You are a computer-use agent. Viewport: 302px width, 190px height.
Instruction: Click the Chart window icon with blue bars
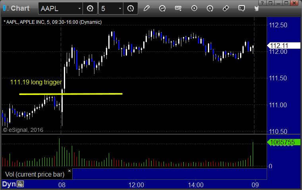click(6, 8)
